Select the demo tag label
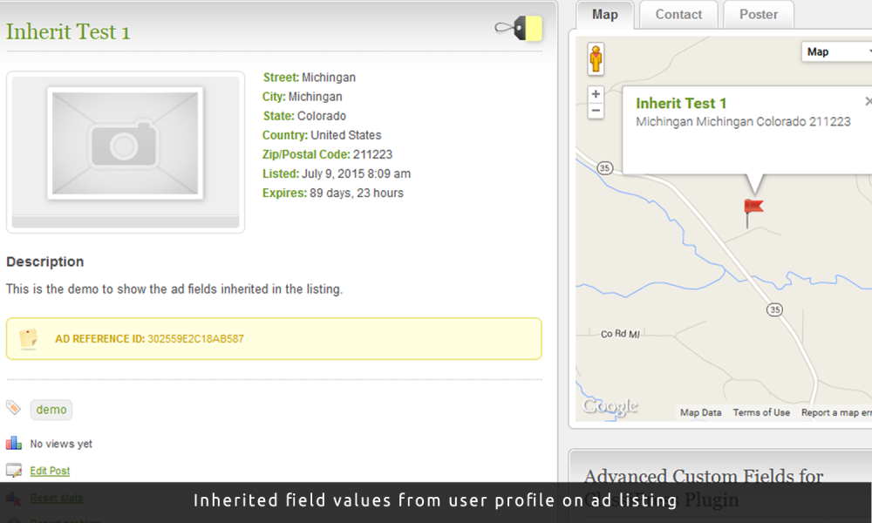The width and height of the screenshot is (872, 523). click(x=51, y=409)
